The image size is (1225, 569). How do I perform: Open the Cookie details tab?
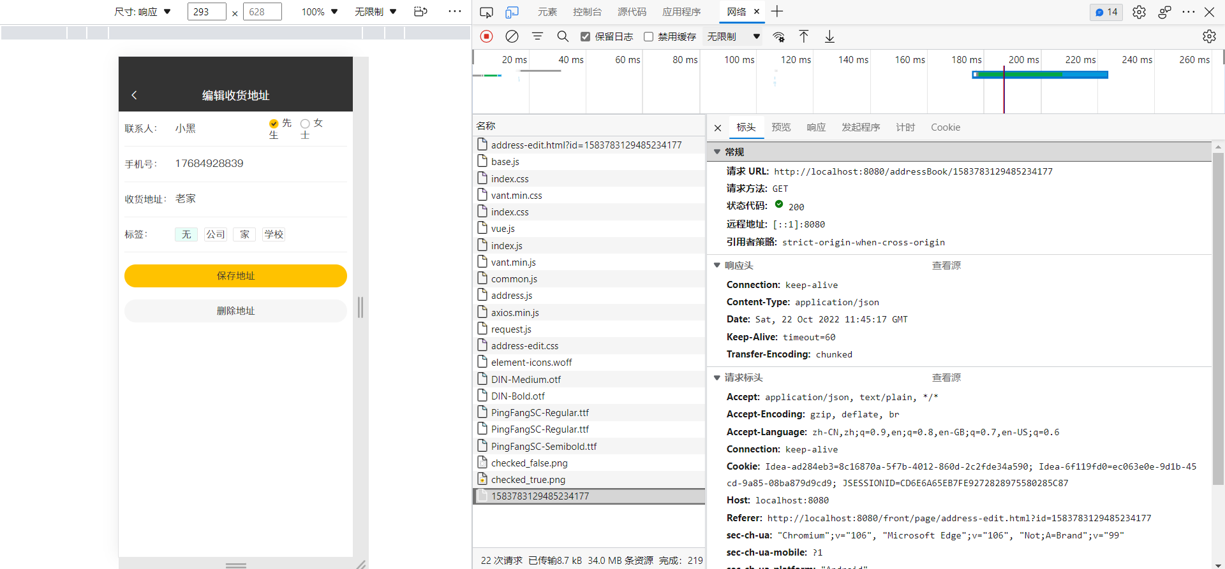click(946, 127)
